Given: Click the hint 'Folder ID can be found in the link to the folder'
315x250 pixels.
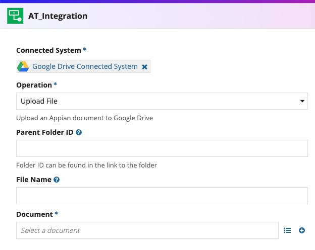Looking at the screenshot, I should click(87, 165).
